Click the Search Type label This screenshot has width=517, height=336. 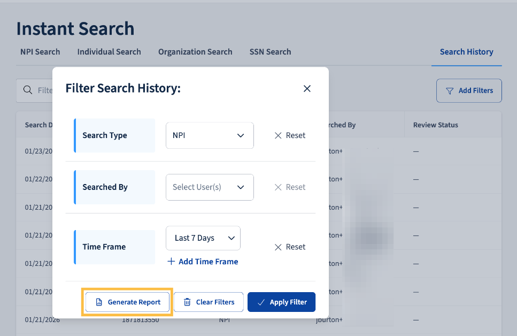pyautogui.click(x=104, y=135)
